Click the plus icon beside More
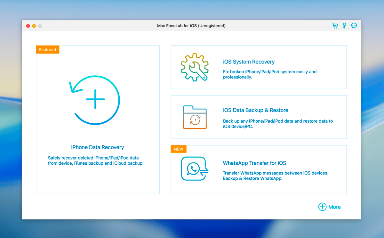The image size is (384, 238). point(322,207)
